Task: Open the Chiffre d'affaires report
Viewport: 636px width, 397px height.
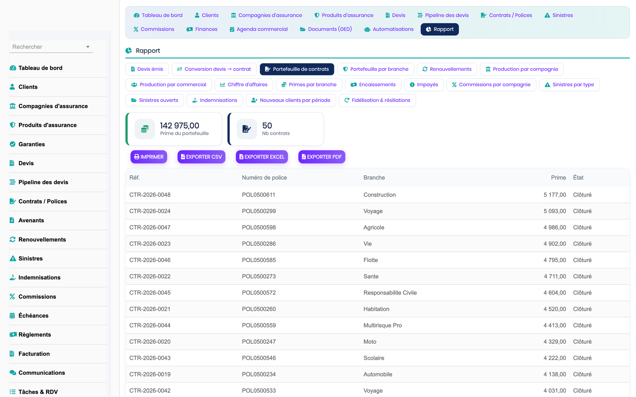Action: (x=244, y=85)
